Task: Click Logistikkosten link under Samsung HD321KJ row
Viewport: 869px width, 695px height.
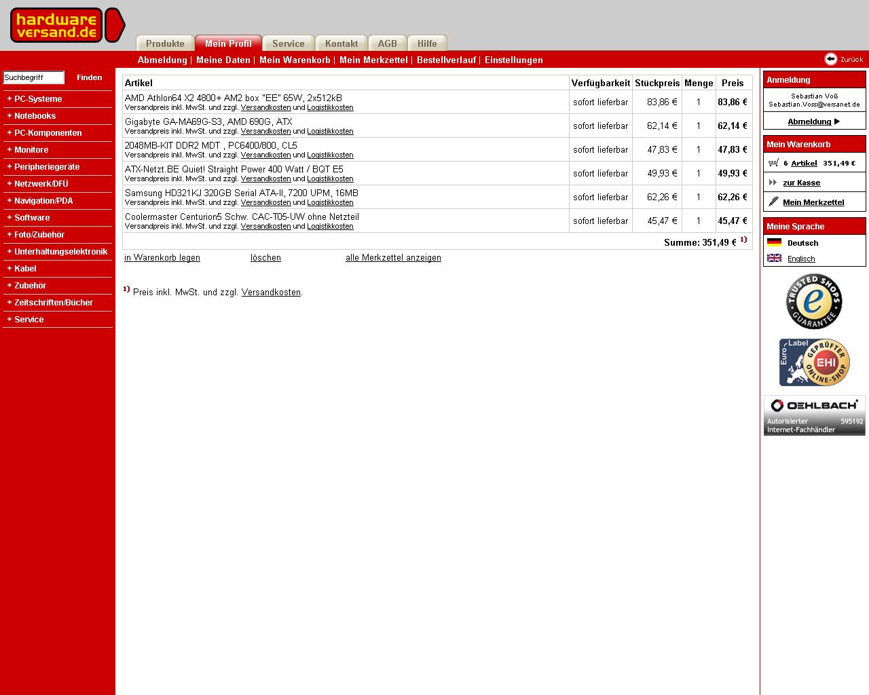Action: coord(330,202)
